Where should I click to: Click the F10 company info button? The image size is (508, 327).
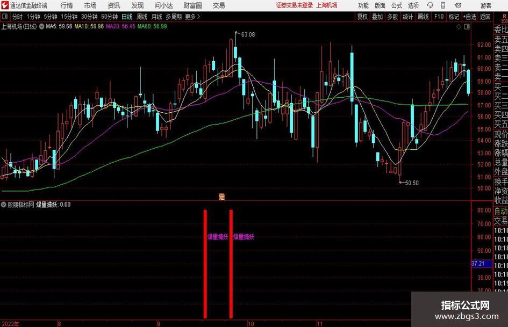(x=439, y=17)
